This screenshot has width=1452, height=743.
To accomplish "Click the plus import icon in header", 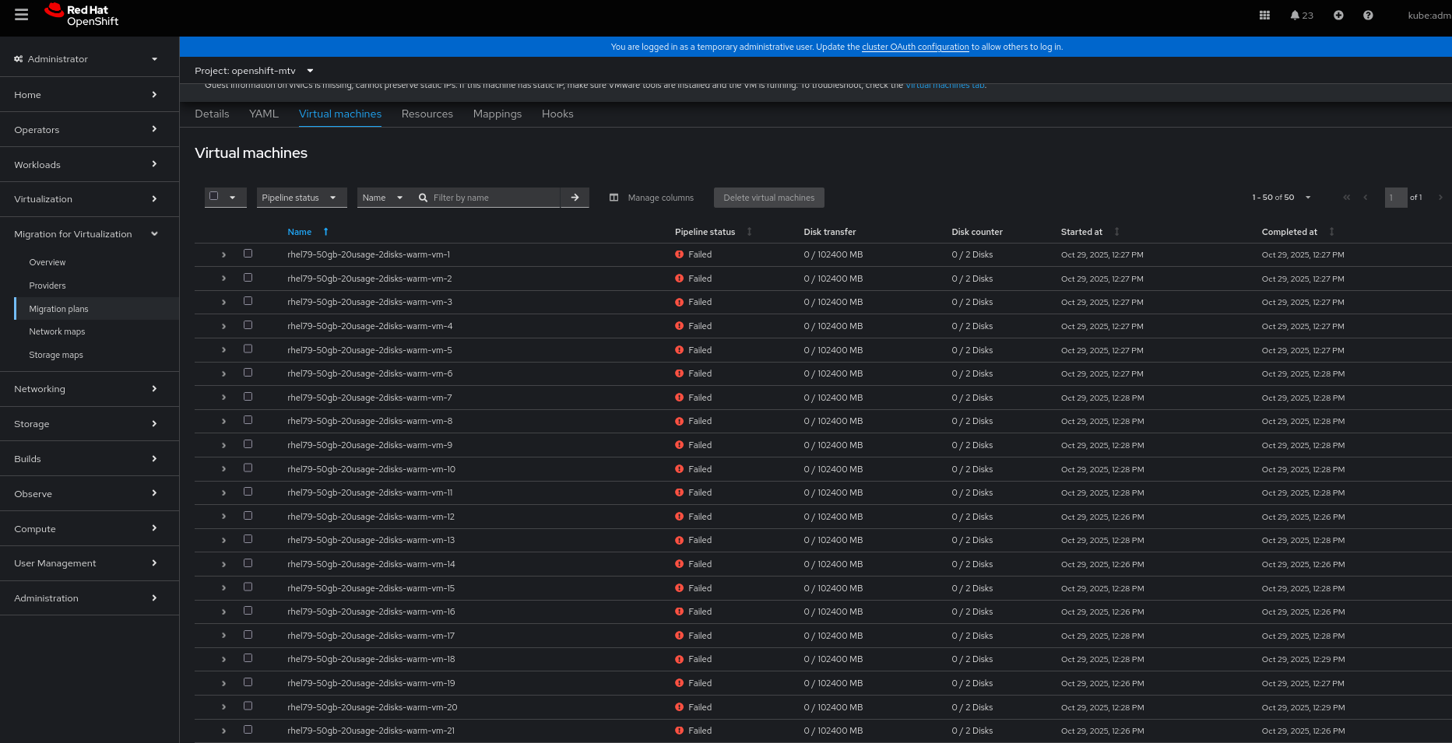I will [1338, 16].
